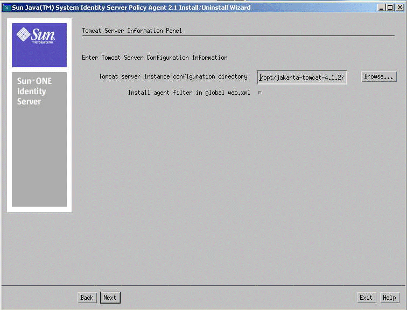407x310 pixels.
Task: Focus the Tomcat configuration directory field
Action: [x=302, y=77]
